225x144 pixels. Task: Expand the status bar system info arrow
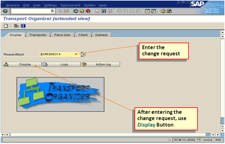170,140
